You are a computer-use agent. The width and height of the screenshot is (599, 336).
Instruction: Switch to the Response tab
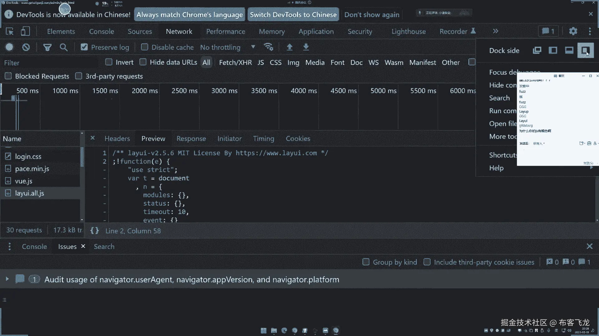coord(191,139)
